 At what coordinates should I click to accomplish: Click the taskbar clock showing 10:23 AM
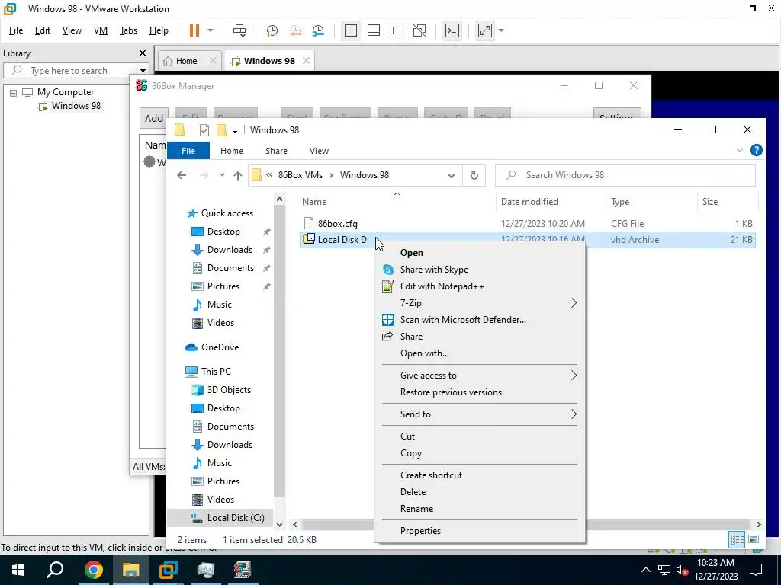coord(715,570)
